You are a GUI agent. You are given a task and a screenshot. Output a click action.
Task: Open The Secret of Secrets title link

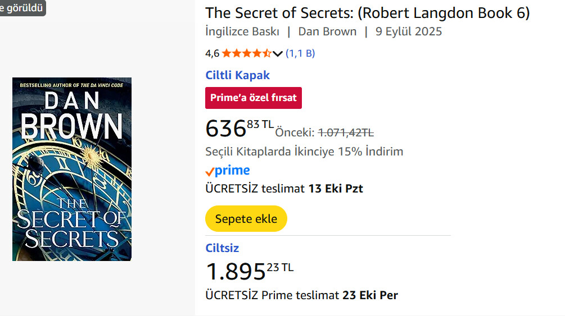[x=367, y=13]
